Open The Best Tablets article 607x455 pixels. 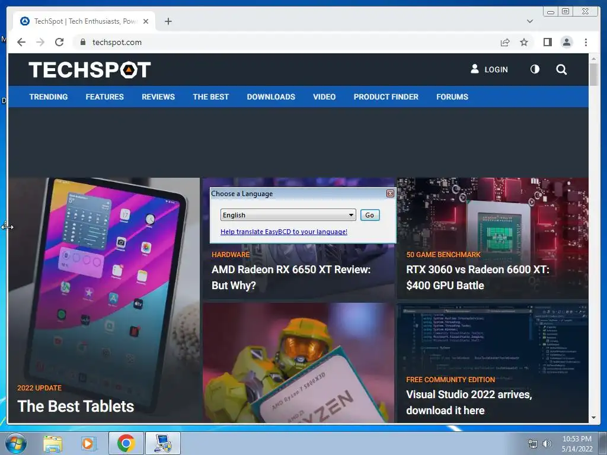75,406
